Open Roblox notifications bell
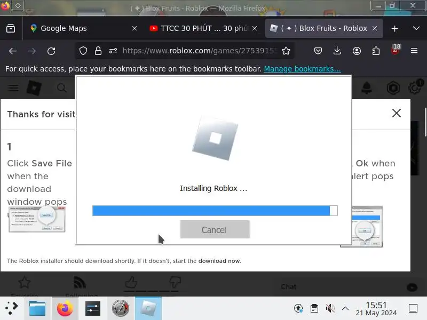The height and width of the screenshot is (320, 427). pyautogui.click(x=367, y=88)
